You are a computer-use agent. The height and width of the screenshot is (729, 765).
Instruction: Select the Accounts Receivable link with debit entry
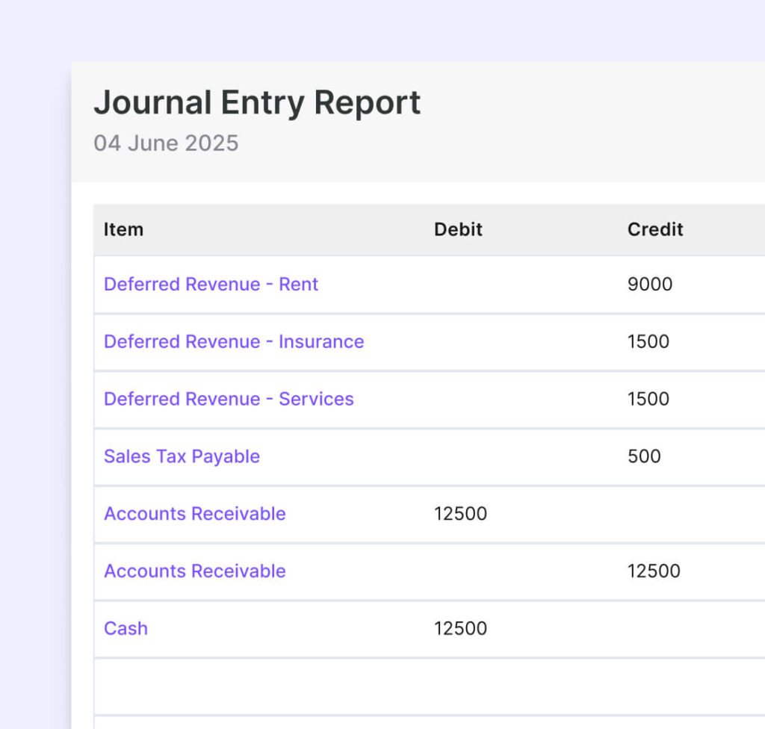pos(194,514)
